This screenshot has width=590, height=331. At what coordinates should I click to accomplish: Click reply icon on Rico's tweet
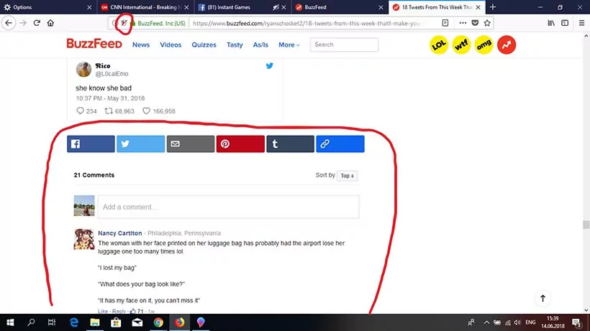click(80, 111)
